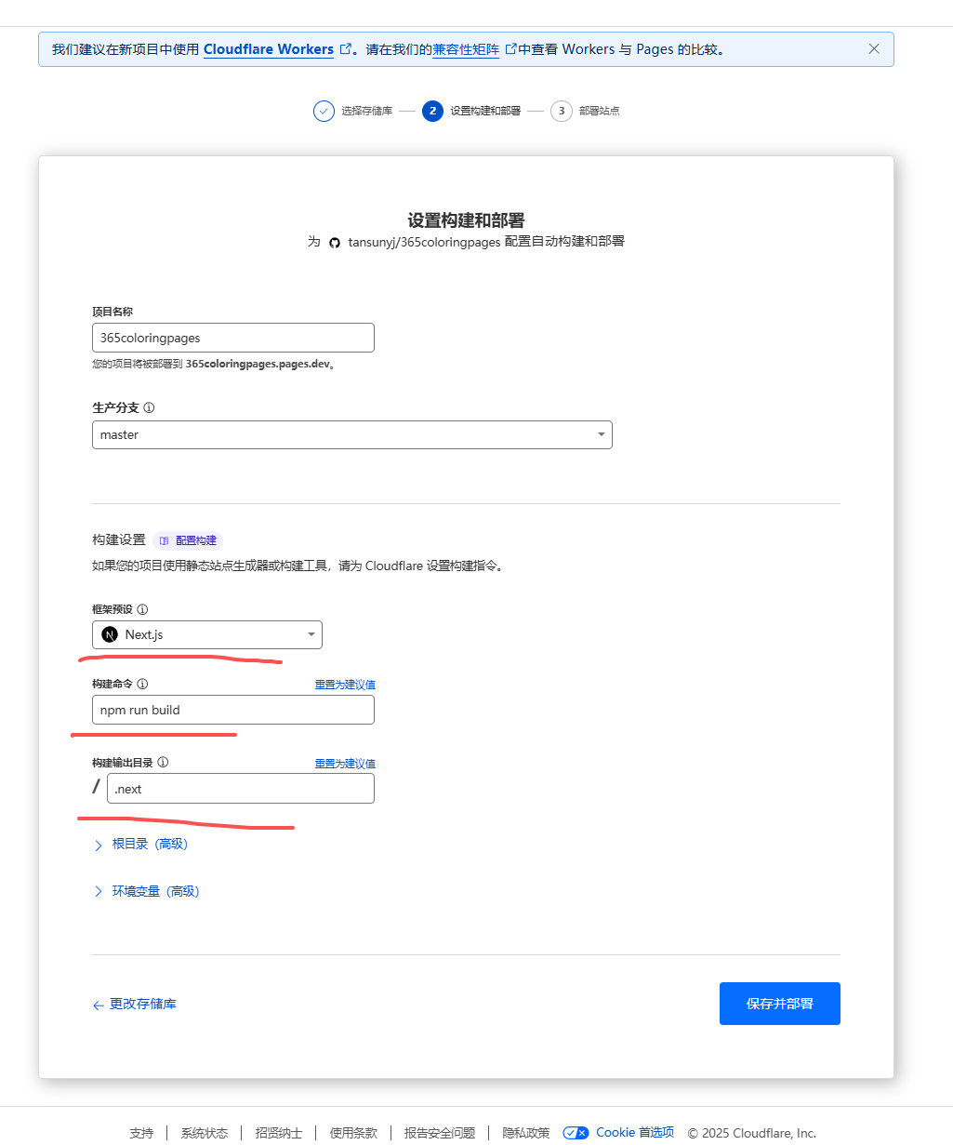
Task: Click the 保存并部署 button
Action: click(779, 1003)
